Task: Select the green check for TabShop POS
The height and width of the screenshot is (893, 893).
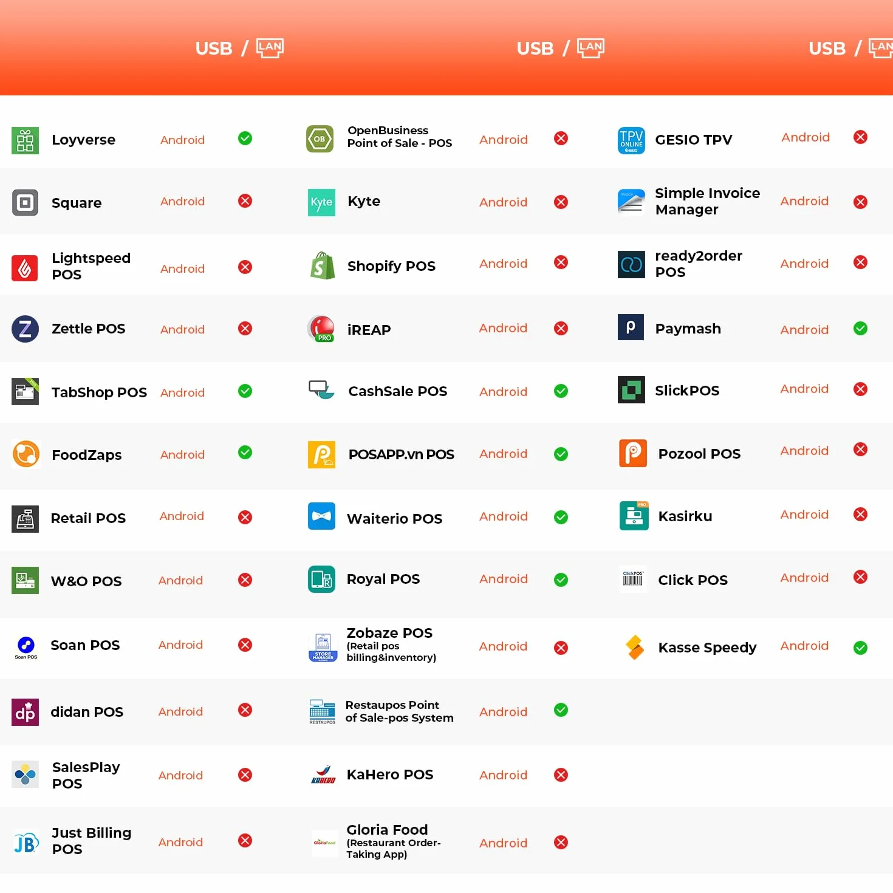Action: point(245,391)
